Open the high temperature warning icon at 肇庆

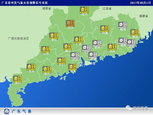[x=54, y=36]
